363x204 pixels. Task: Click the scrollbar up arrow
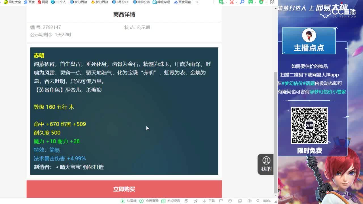tap(276, 8)
